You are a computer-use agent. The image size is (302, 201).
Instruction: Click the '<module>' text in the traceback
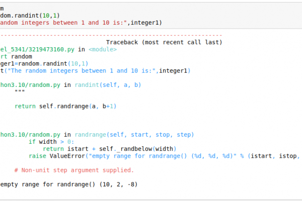click(103, 49)
